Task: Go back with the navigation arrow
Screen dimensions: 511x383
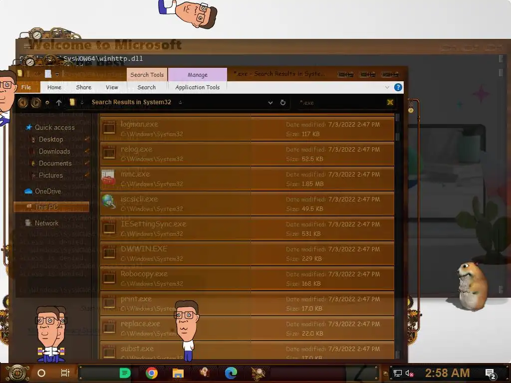Action: [x=23, y=103]
